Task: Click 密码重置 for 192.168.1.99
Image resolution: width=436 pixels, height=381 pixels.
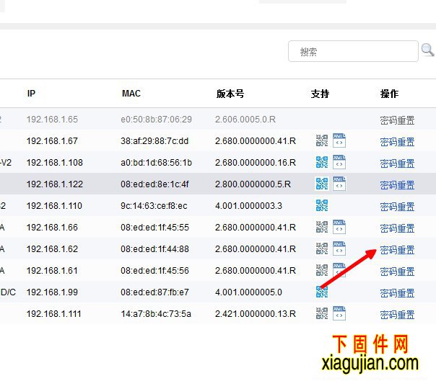Action: coord(397,294)
